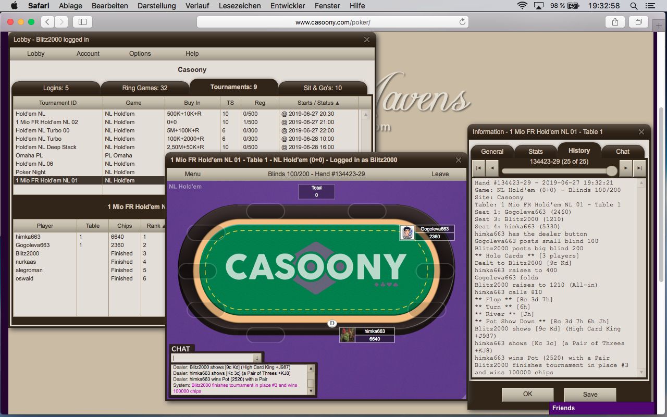Close the poker table window
Screen dimensions: 667x417
point(459,160)
